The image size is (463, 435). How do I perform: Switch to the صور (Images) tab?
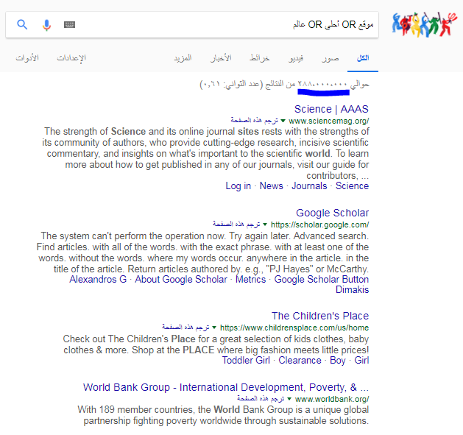(331, 58)
